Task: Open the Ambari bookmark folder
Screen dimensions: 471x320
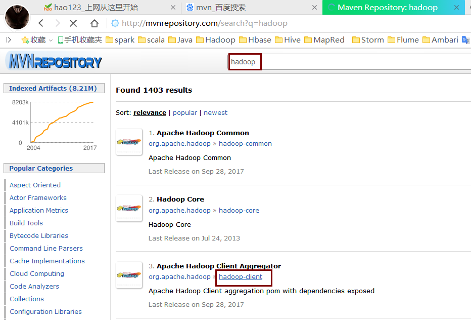Action: coord(440,39)
